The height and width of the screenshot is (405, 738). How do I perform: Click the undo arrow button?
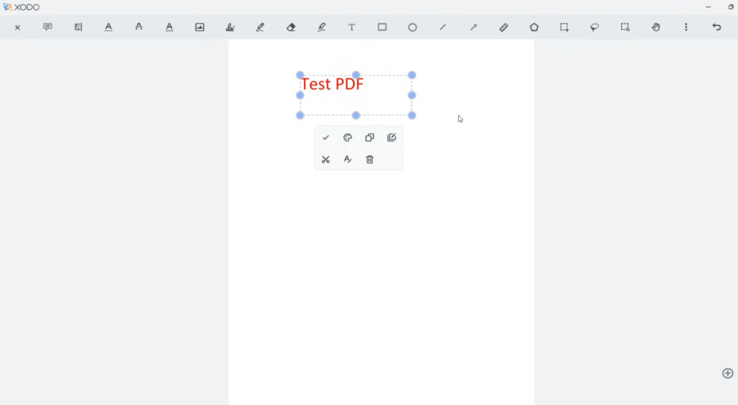click(716, 27)
